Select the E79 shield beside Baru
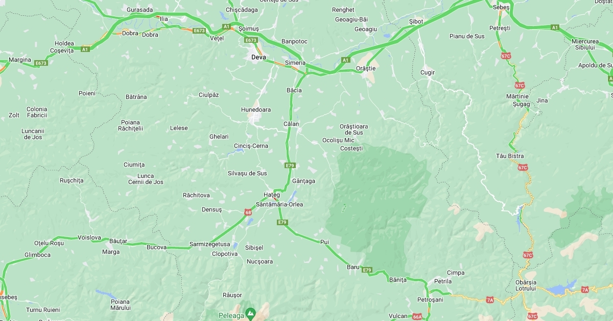Image resolution: width=613 pixels, height=321 pixels. point(367,270)
